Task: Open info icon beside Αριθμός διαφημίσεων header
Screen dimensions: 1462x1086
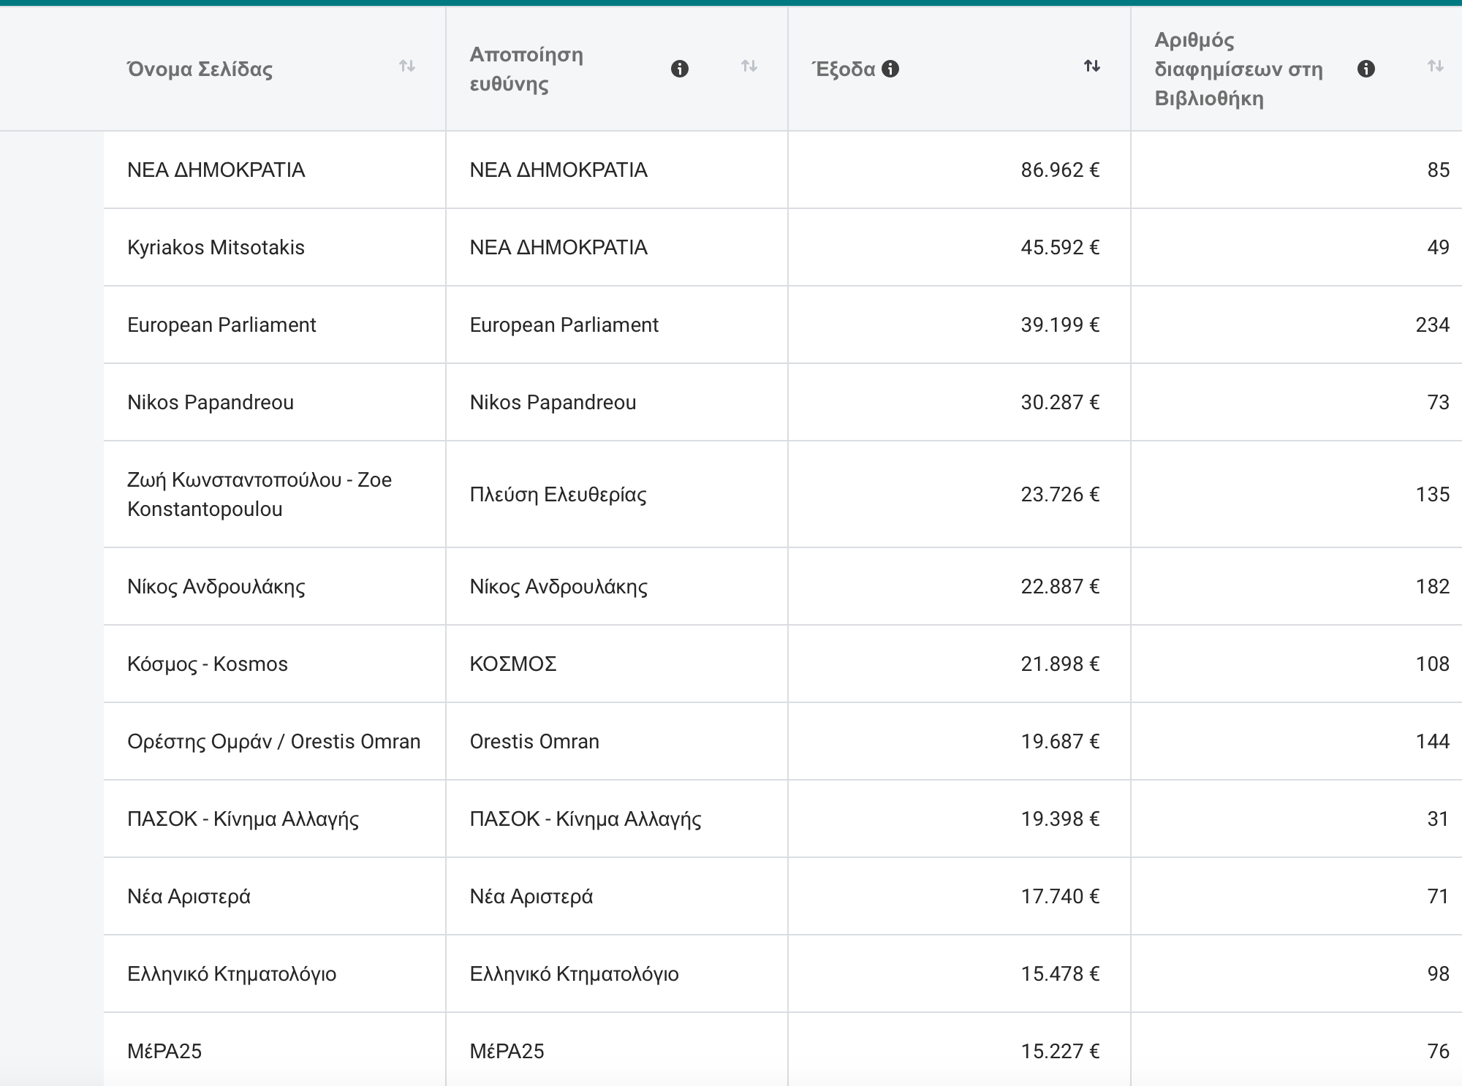Action: coord(1366,69)
